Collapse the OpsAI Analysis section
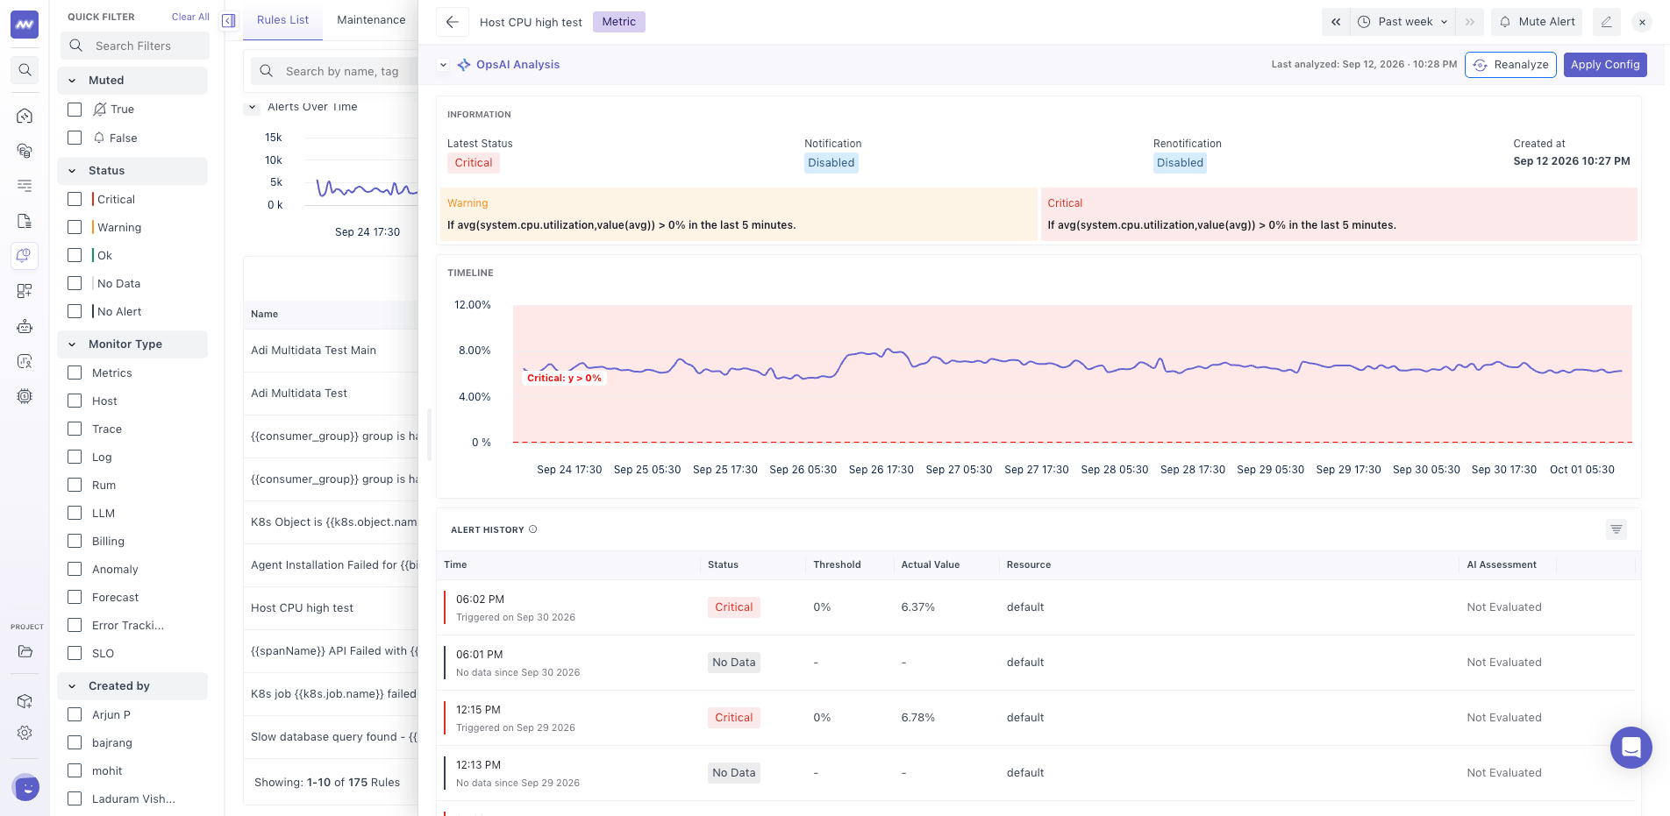This screenshot has width=1670, height=816. 444,65
